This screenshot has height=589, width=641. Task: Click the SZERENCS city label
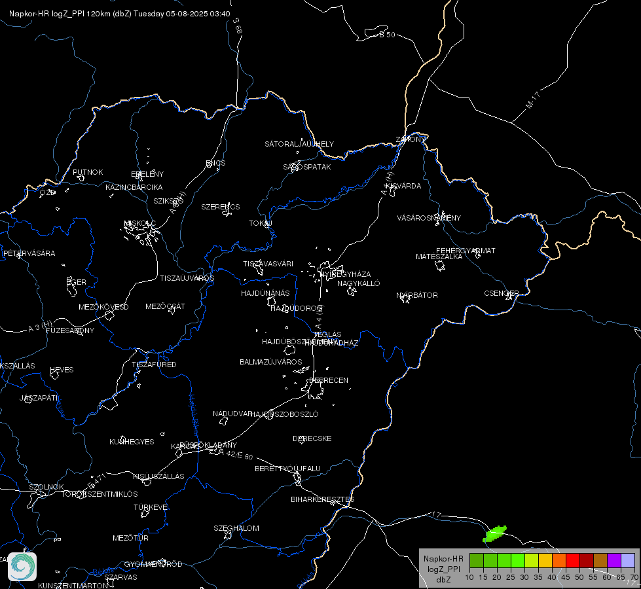(221, 207)
